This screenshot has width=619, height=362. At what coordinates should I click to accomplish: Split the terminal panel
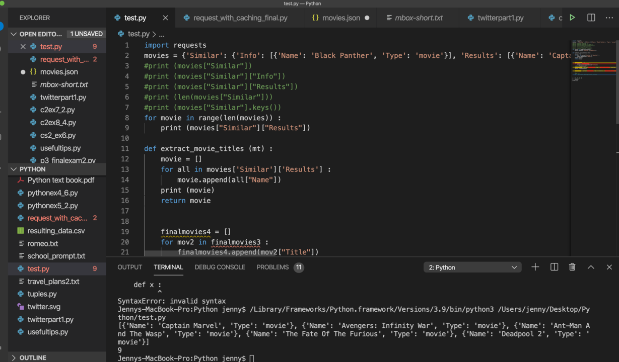tap(554, 267)
